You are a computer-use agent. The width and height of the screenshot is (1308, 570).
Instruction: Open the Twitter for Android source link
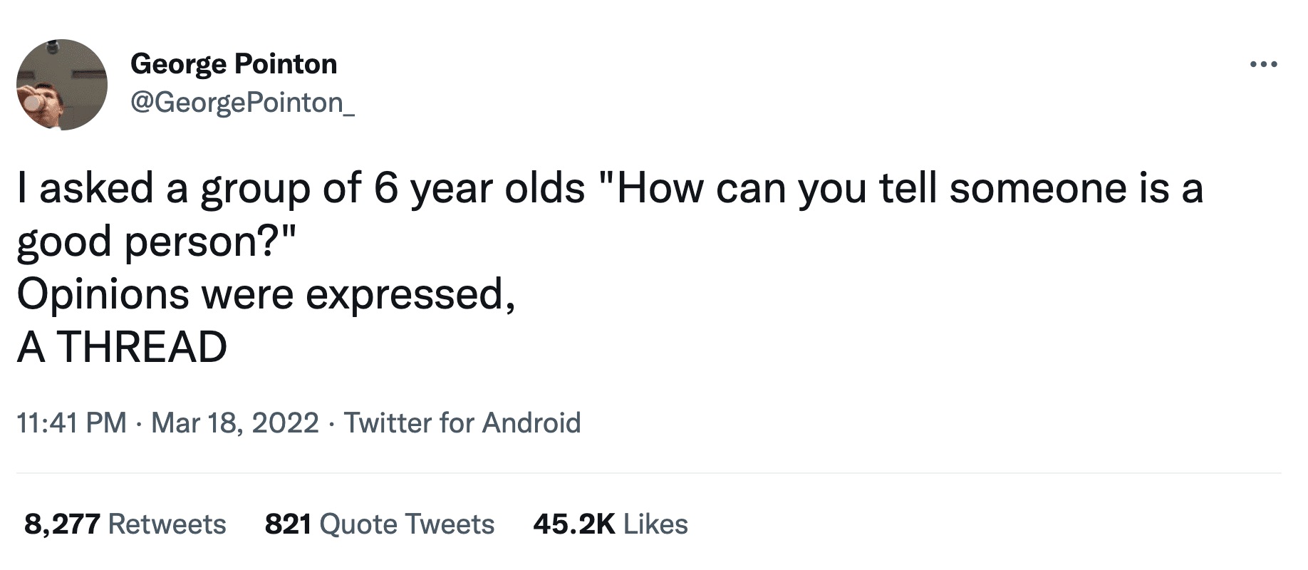tap(462, 423)
